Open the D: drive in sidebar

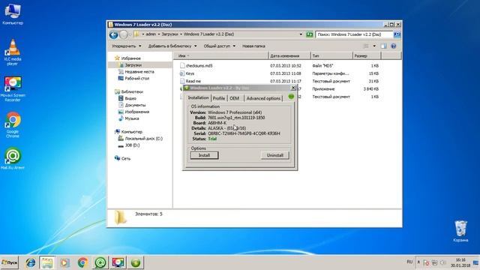click(129, 145)
